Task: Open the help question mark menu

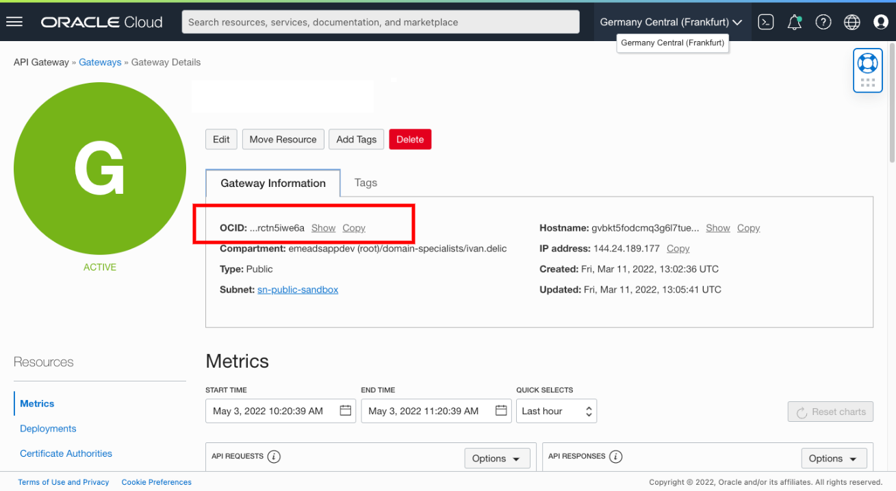Action: pyautogui.click(x=823, y=21)
